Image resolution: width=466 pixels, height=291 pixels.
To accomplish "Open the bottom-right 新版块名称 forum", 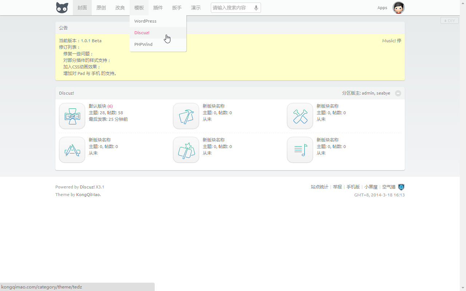I will [x=328, y=140].
